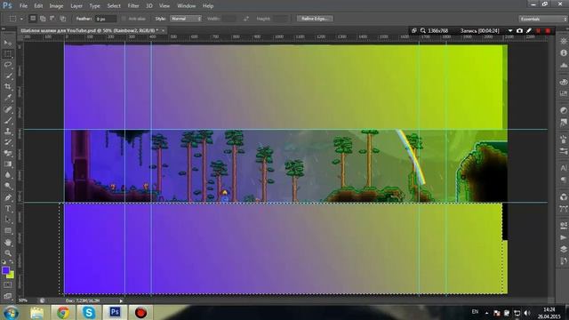Select the History Brush tool
The height and width of the screenshot is (320, 569).
coord(8,142)
